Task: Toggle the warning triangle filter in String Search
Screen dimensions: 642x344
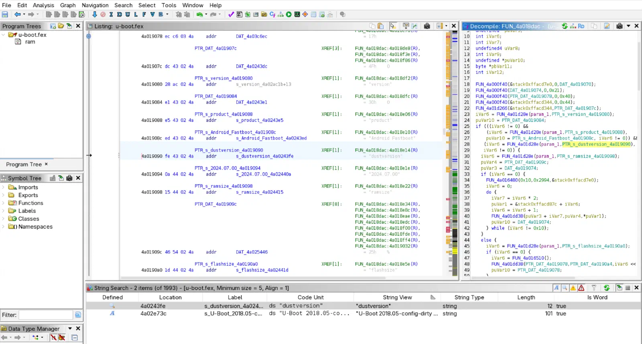Action: point(573,288)
